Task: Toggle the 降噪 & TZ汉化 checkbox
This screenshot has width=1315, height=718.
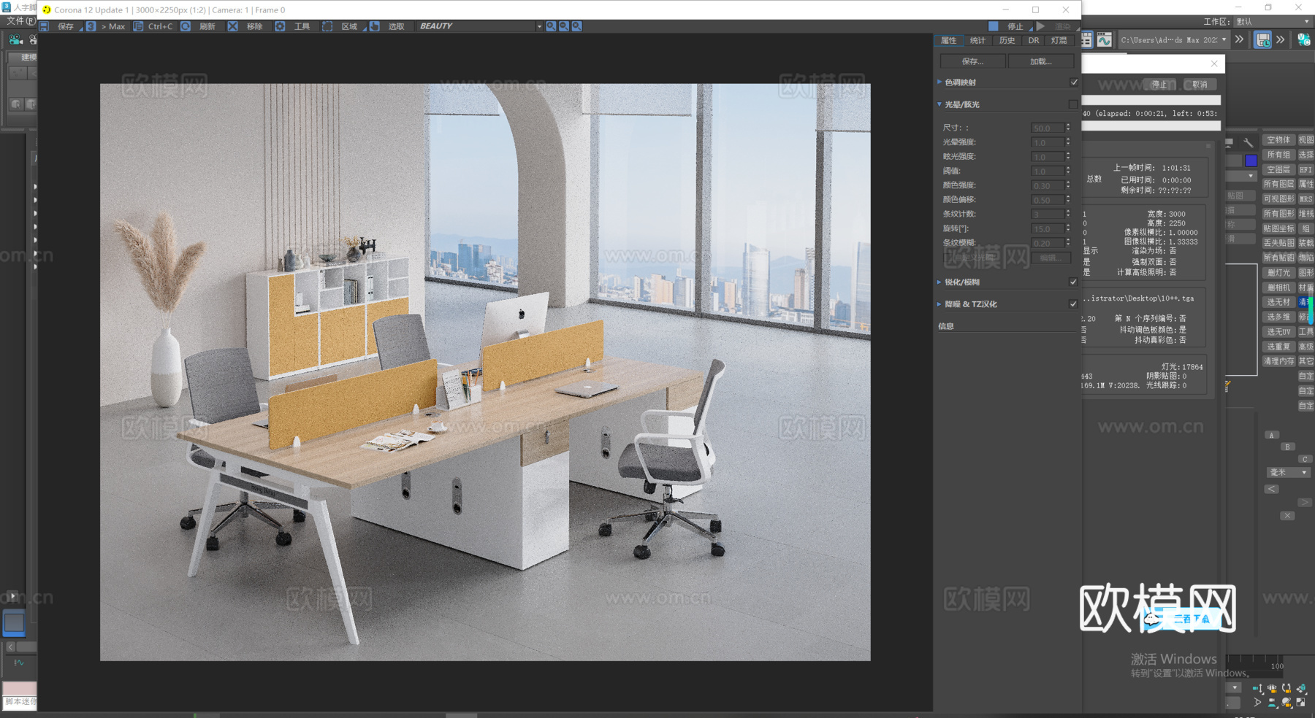Action: click(x=1073, y=304)
